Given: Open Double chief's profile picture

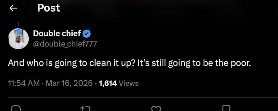Looking at the screenshot, I should [x=18, y=39].
